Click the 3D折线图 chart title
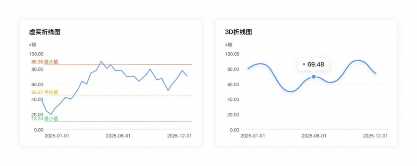417x166 pixels. [238, 32]
